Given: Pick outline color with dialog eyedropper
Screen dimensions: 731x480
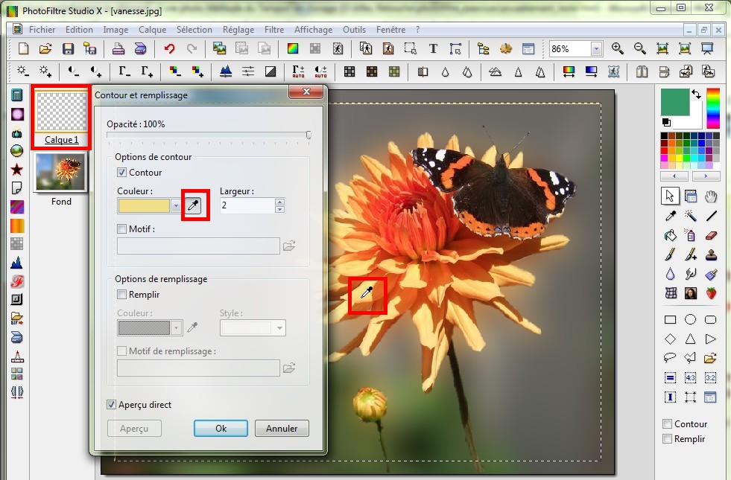Looking at the screenshot, I should point(193,205).
